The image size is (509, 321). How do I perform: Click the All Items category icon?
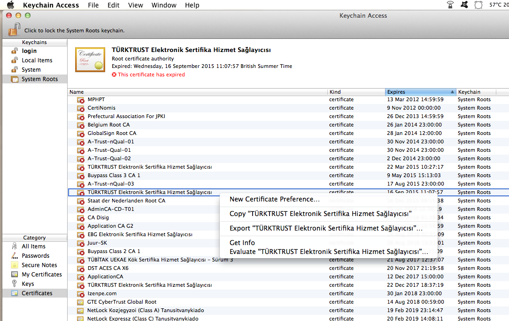(14, 246)
